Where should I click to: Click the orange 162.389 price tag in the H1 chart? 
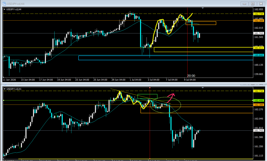[x=258, y=105]
